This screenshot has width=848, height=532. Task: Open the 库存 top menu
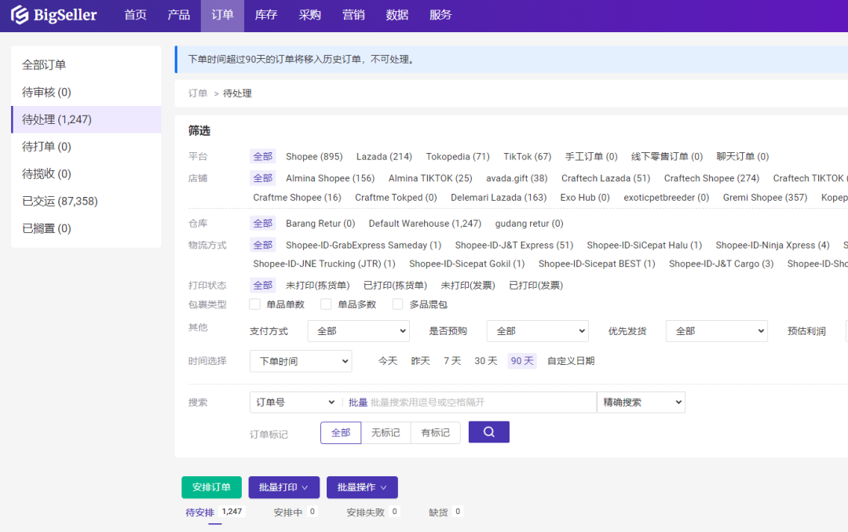pos(266,16)
